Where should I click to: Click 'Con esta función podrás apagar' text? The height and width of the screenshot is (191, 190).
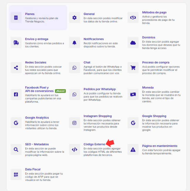tap(161, 152)
